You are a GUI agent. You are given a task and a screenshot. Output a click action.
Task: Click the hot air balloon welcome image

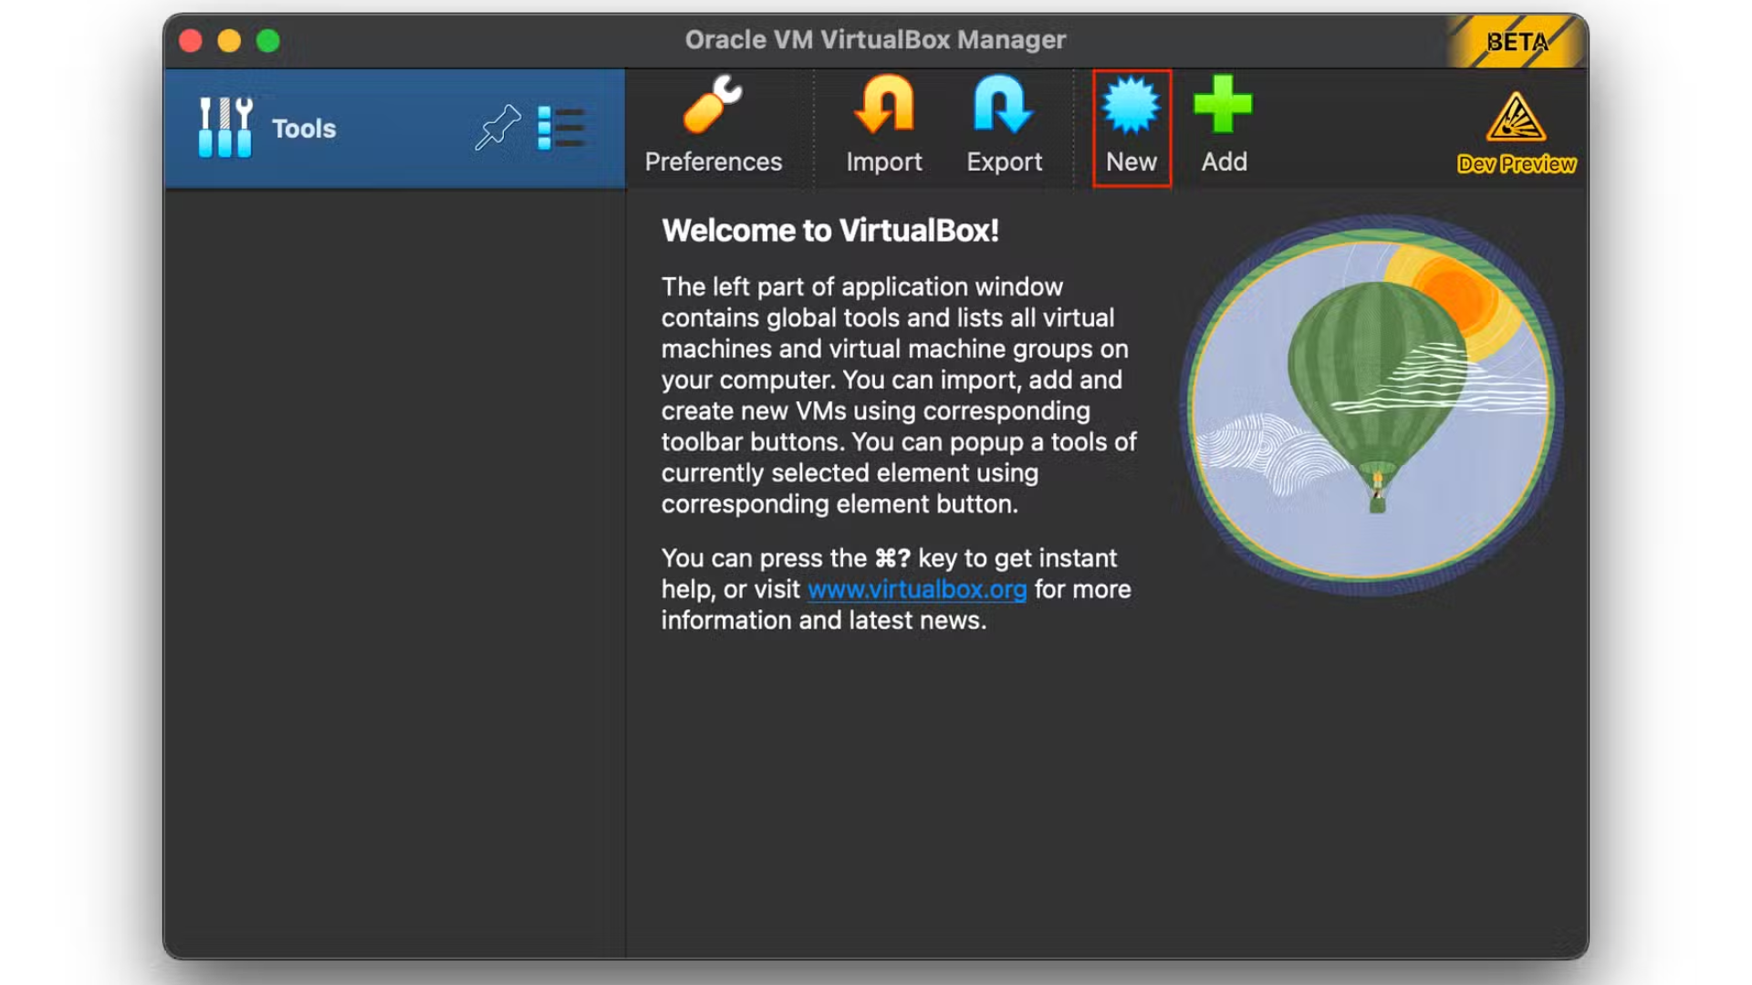(x=1371, y=406)
